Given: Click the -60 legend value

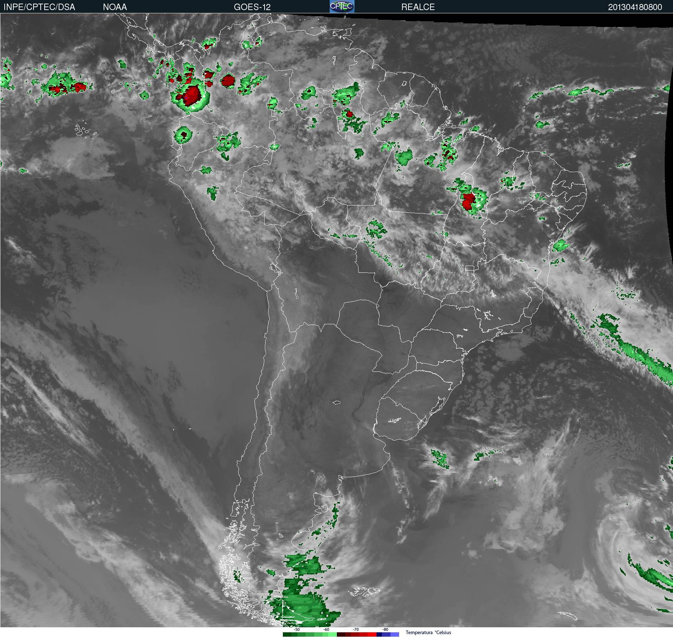Looking at the screenshot, I should tap(326, 629).
